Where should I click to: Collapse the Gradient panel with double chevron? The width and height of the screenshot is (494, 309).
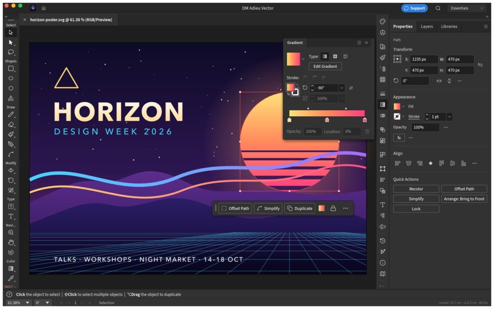click(367, 42)
